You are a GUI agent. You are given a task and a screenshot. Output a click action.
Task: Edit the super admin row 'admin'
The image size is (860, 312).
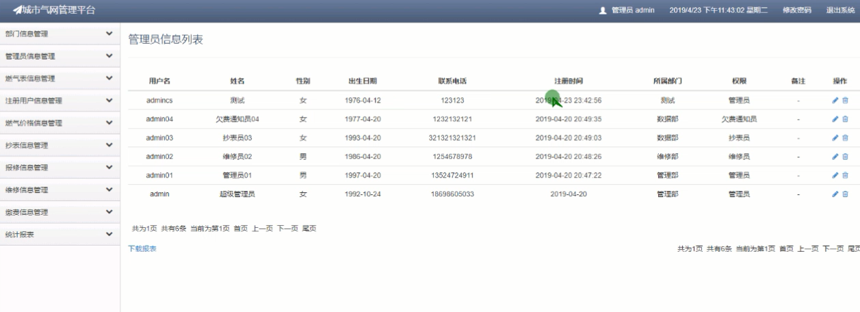tap(835, 194)
